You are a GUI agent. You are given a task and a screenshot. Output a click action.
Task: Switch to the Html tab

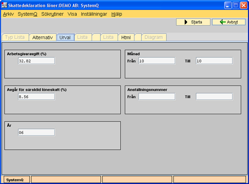point(126,37)
